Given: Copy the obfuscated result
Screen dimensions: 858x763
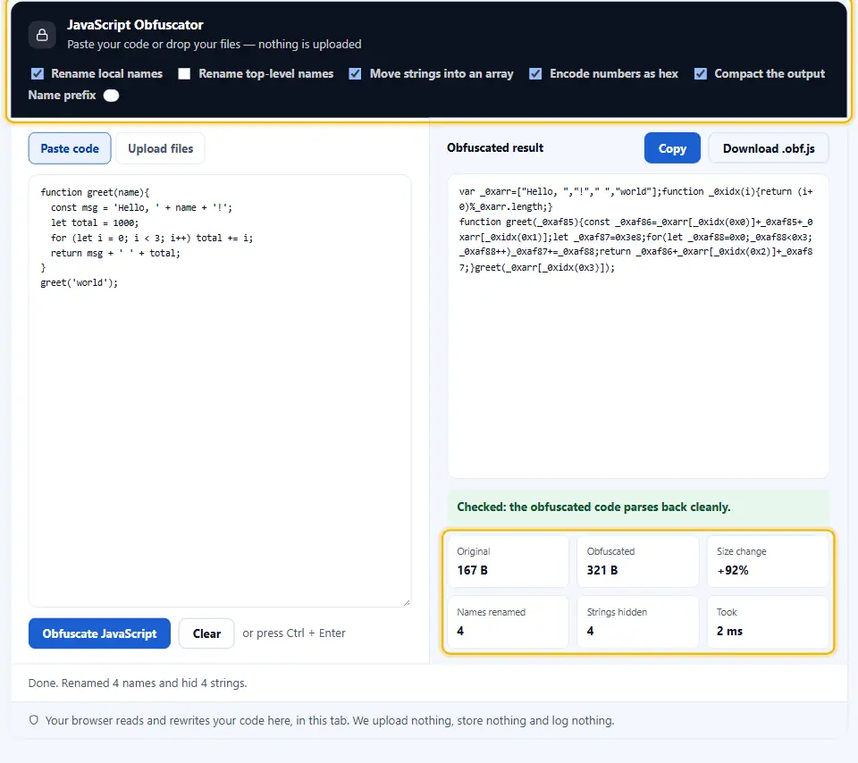Looking at the screenshot, I should pyautogui.click(x=672, y=148).
